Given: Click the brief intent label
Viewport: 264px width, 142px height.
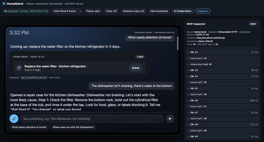Looking at the screenshot, I should pos(55,78).
